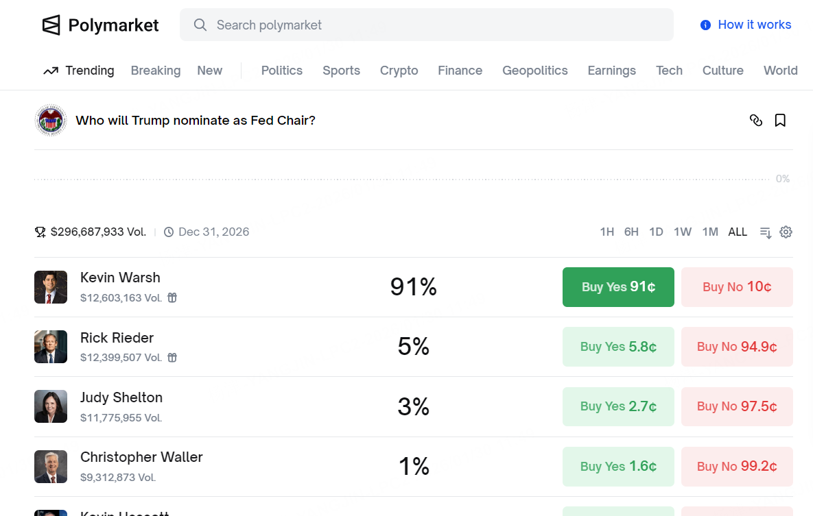Click gift icon beside Rick Rieder volume
The height and width of the screenshot is (516, 813).
point(173,357)
